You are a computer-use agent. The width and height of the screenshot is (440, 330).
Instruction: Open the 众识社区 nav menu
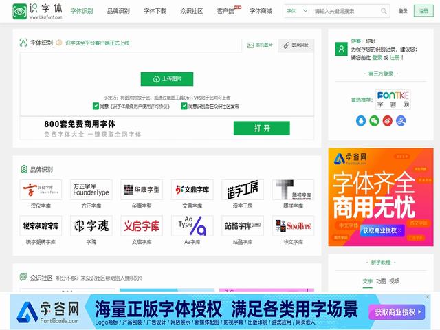coord(191,11)
